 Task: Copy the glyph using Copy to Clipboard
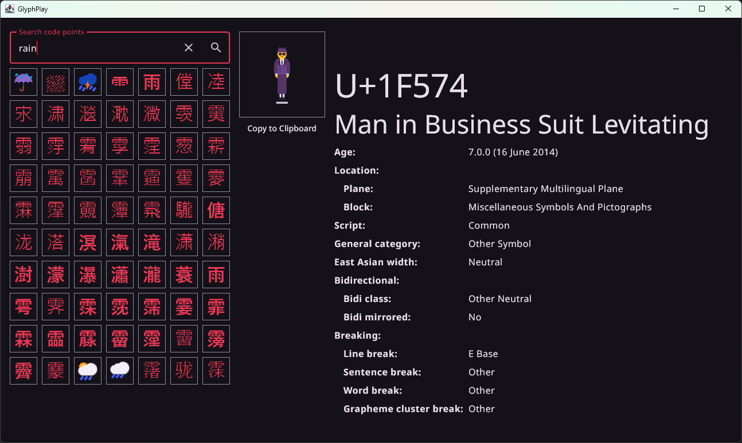pyautogui.click(x=282, y=128)
